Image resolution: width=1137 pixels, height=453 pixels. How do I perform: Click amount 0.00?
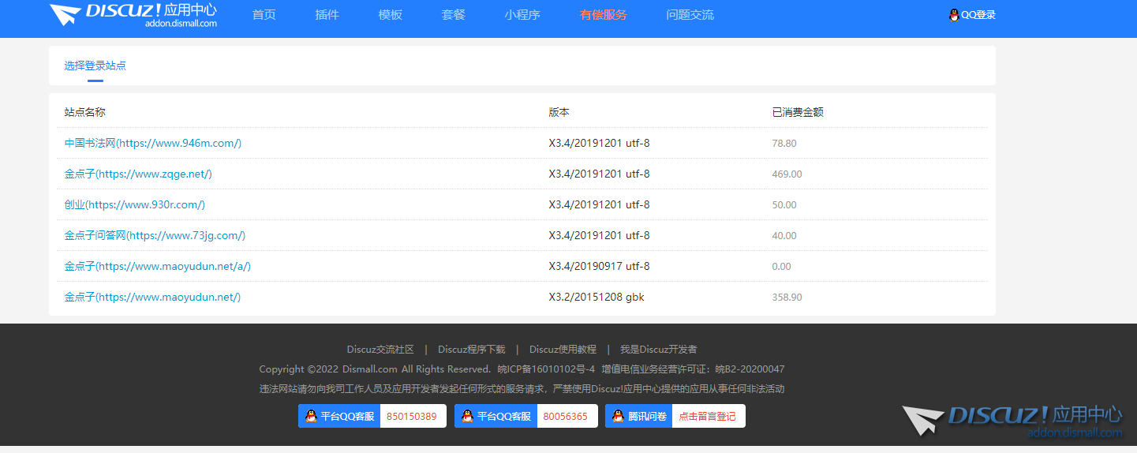[781, 267]
